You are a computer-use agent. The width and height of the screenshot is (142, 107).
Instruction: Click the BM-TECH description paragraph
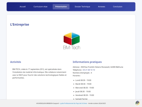pos(39,73)
